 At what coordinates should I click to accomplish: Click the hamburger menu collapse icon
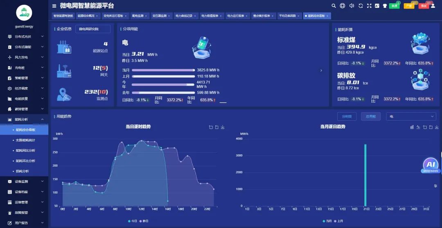[54, 6]
